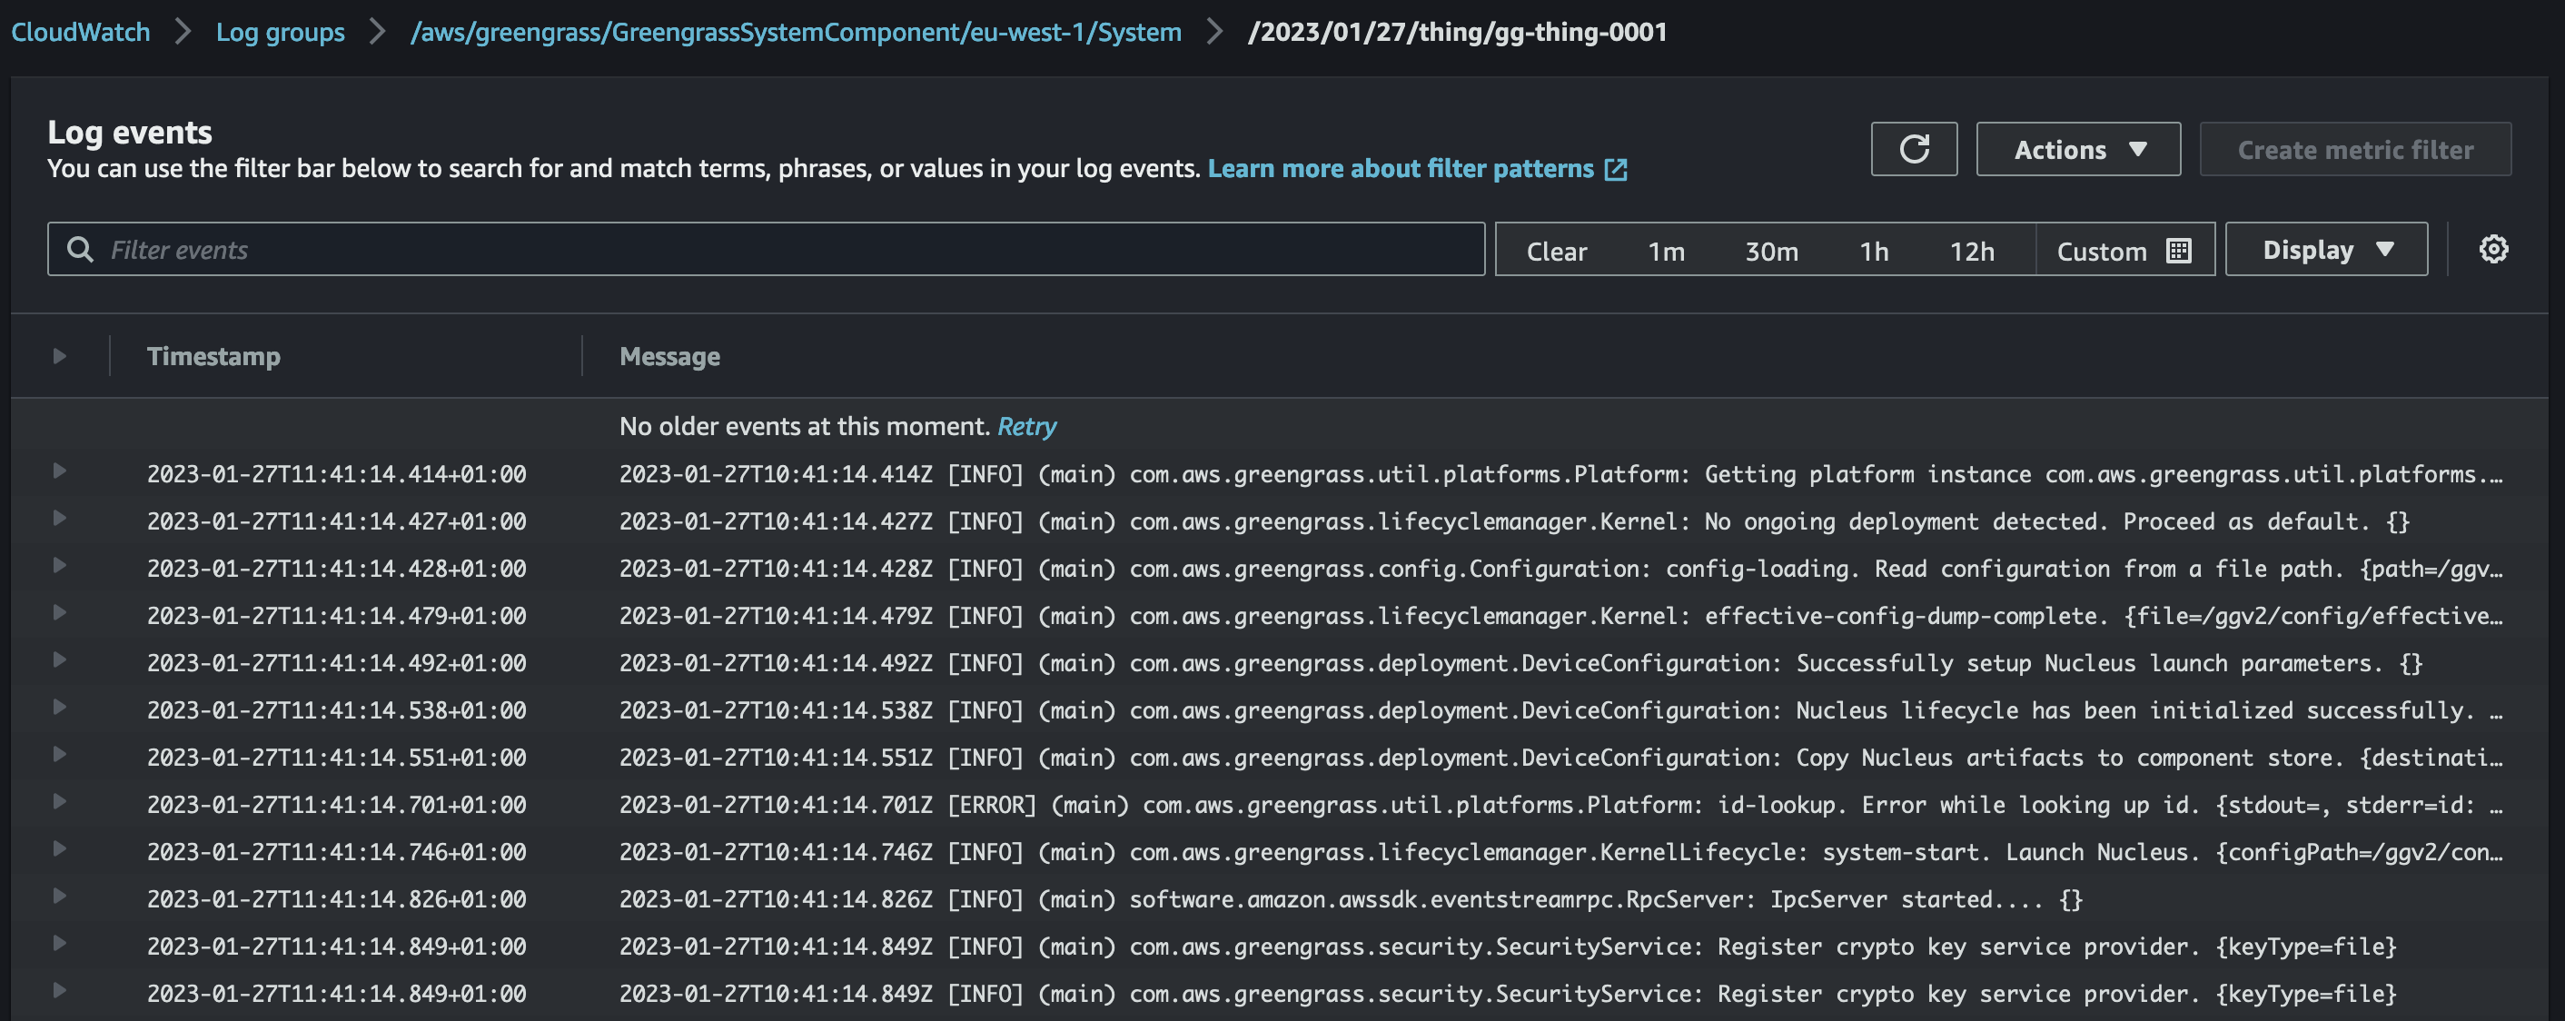Screen dimensions: 2565x1021
Task: Expand the 11:41:14.746 system-start event
Action: point(60,848)
